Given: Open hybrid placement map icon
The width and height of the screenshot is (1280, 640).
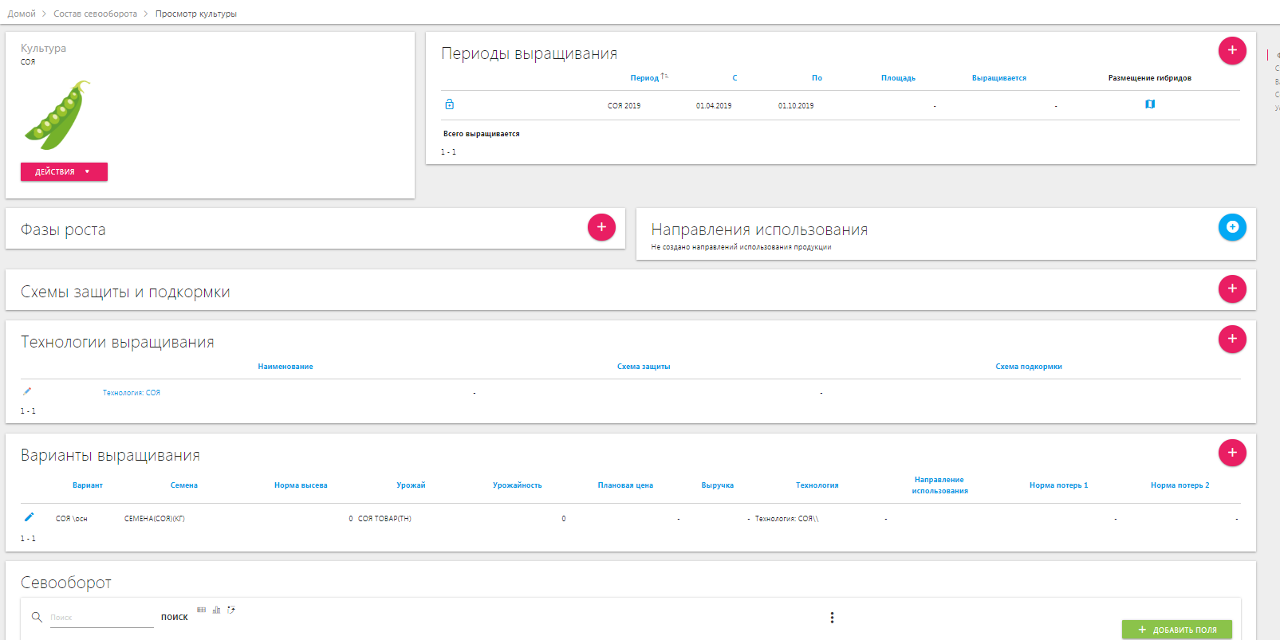Looking at the screenshot, I should (1149, 104).
